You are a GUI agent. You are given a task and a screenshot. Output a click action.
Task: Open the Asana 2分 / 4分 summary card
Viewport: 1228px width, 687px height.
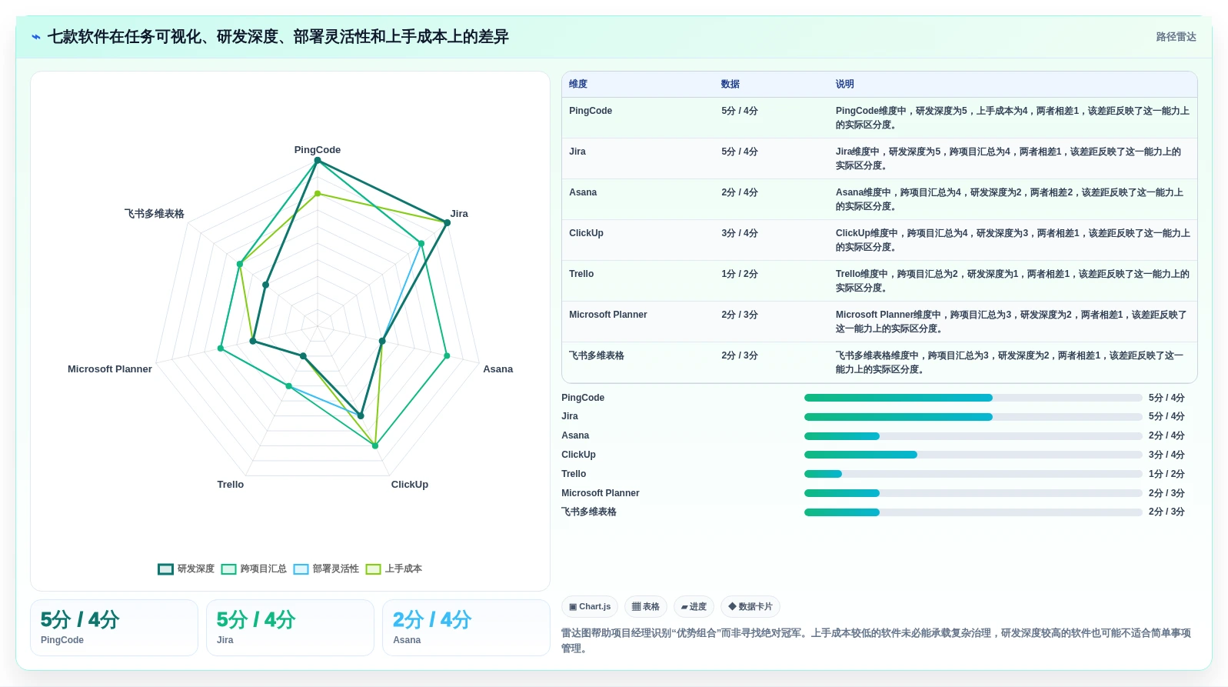click(x=466, y=628)
